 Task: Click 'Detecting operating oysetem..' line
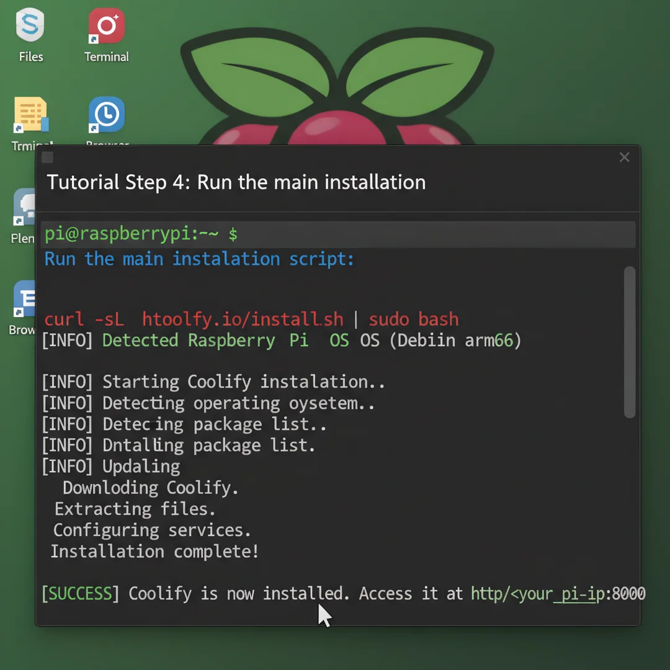click(x=208, y=403)
